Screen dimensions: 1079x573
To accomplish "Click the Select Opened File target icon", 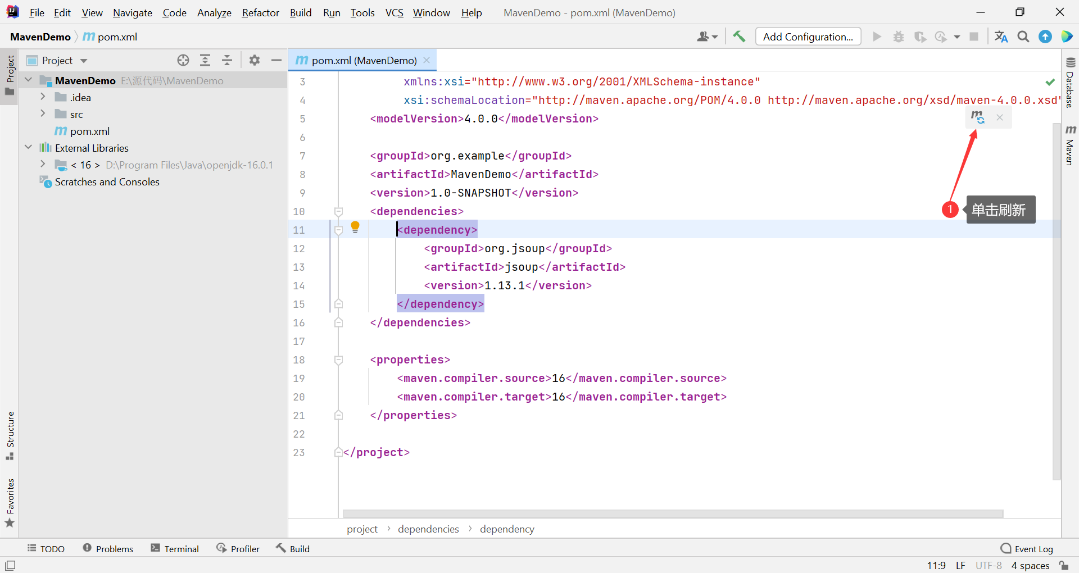I will tap(183, 60).
